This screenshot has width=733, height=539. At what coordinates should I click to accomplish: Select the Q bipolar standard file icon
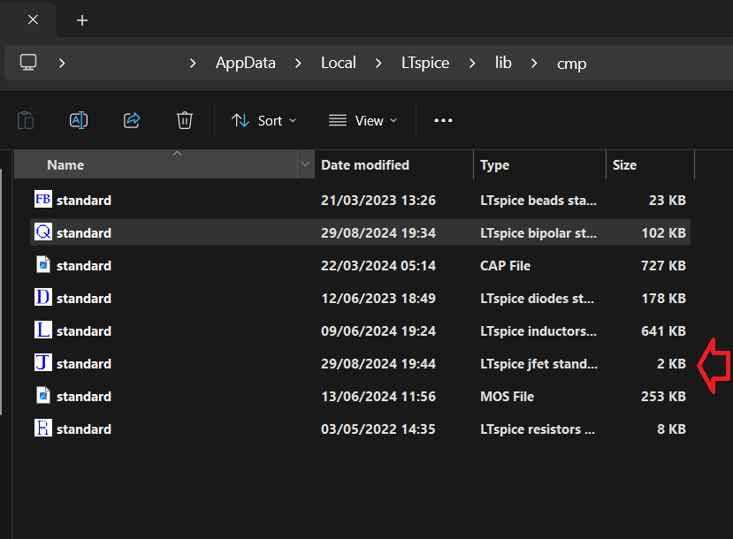[43, 232]
